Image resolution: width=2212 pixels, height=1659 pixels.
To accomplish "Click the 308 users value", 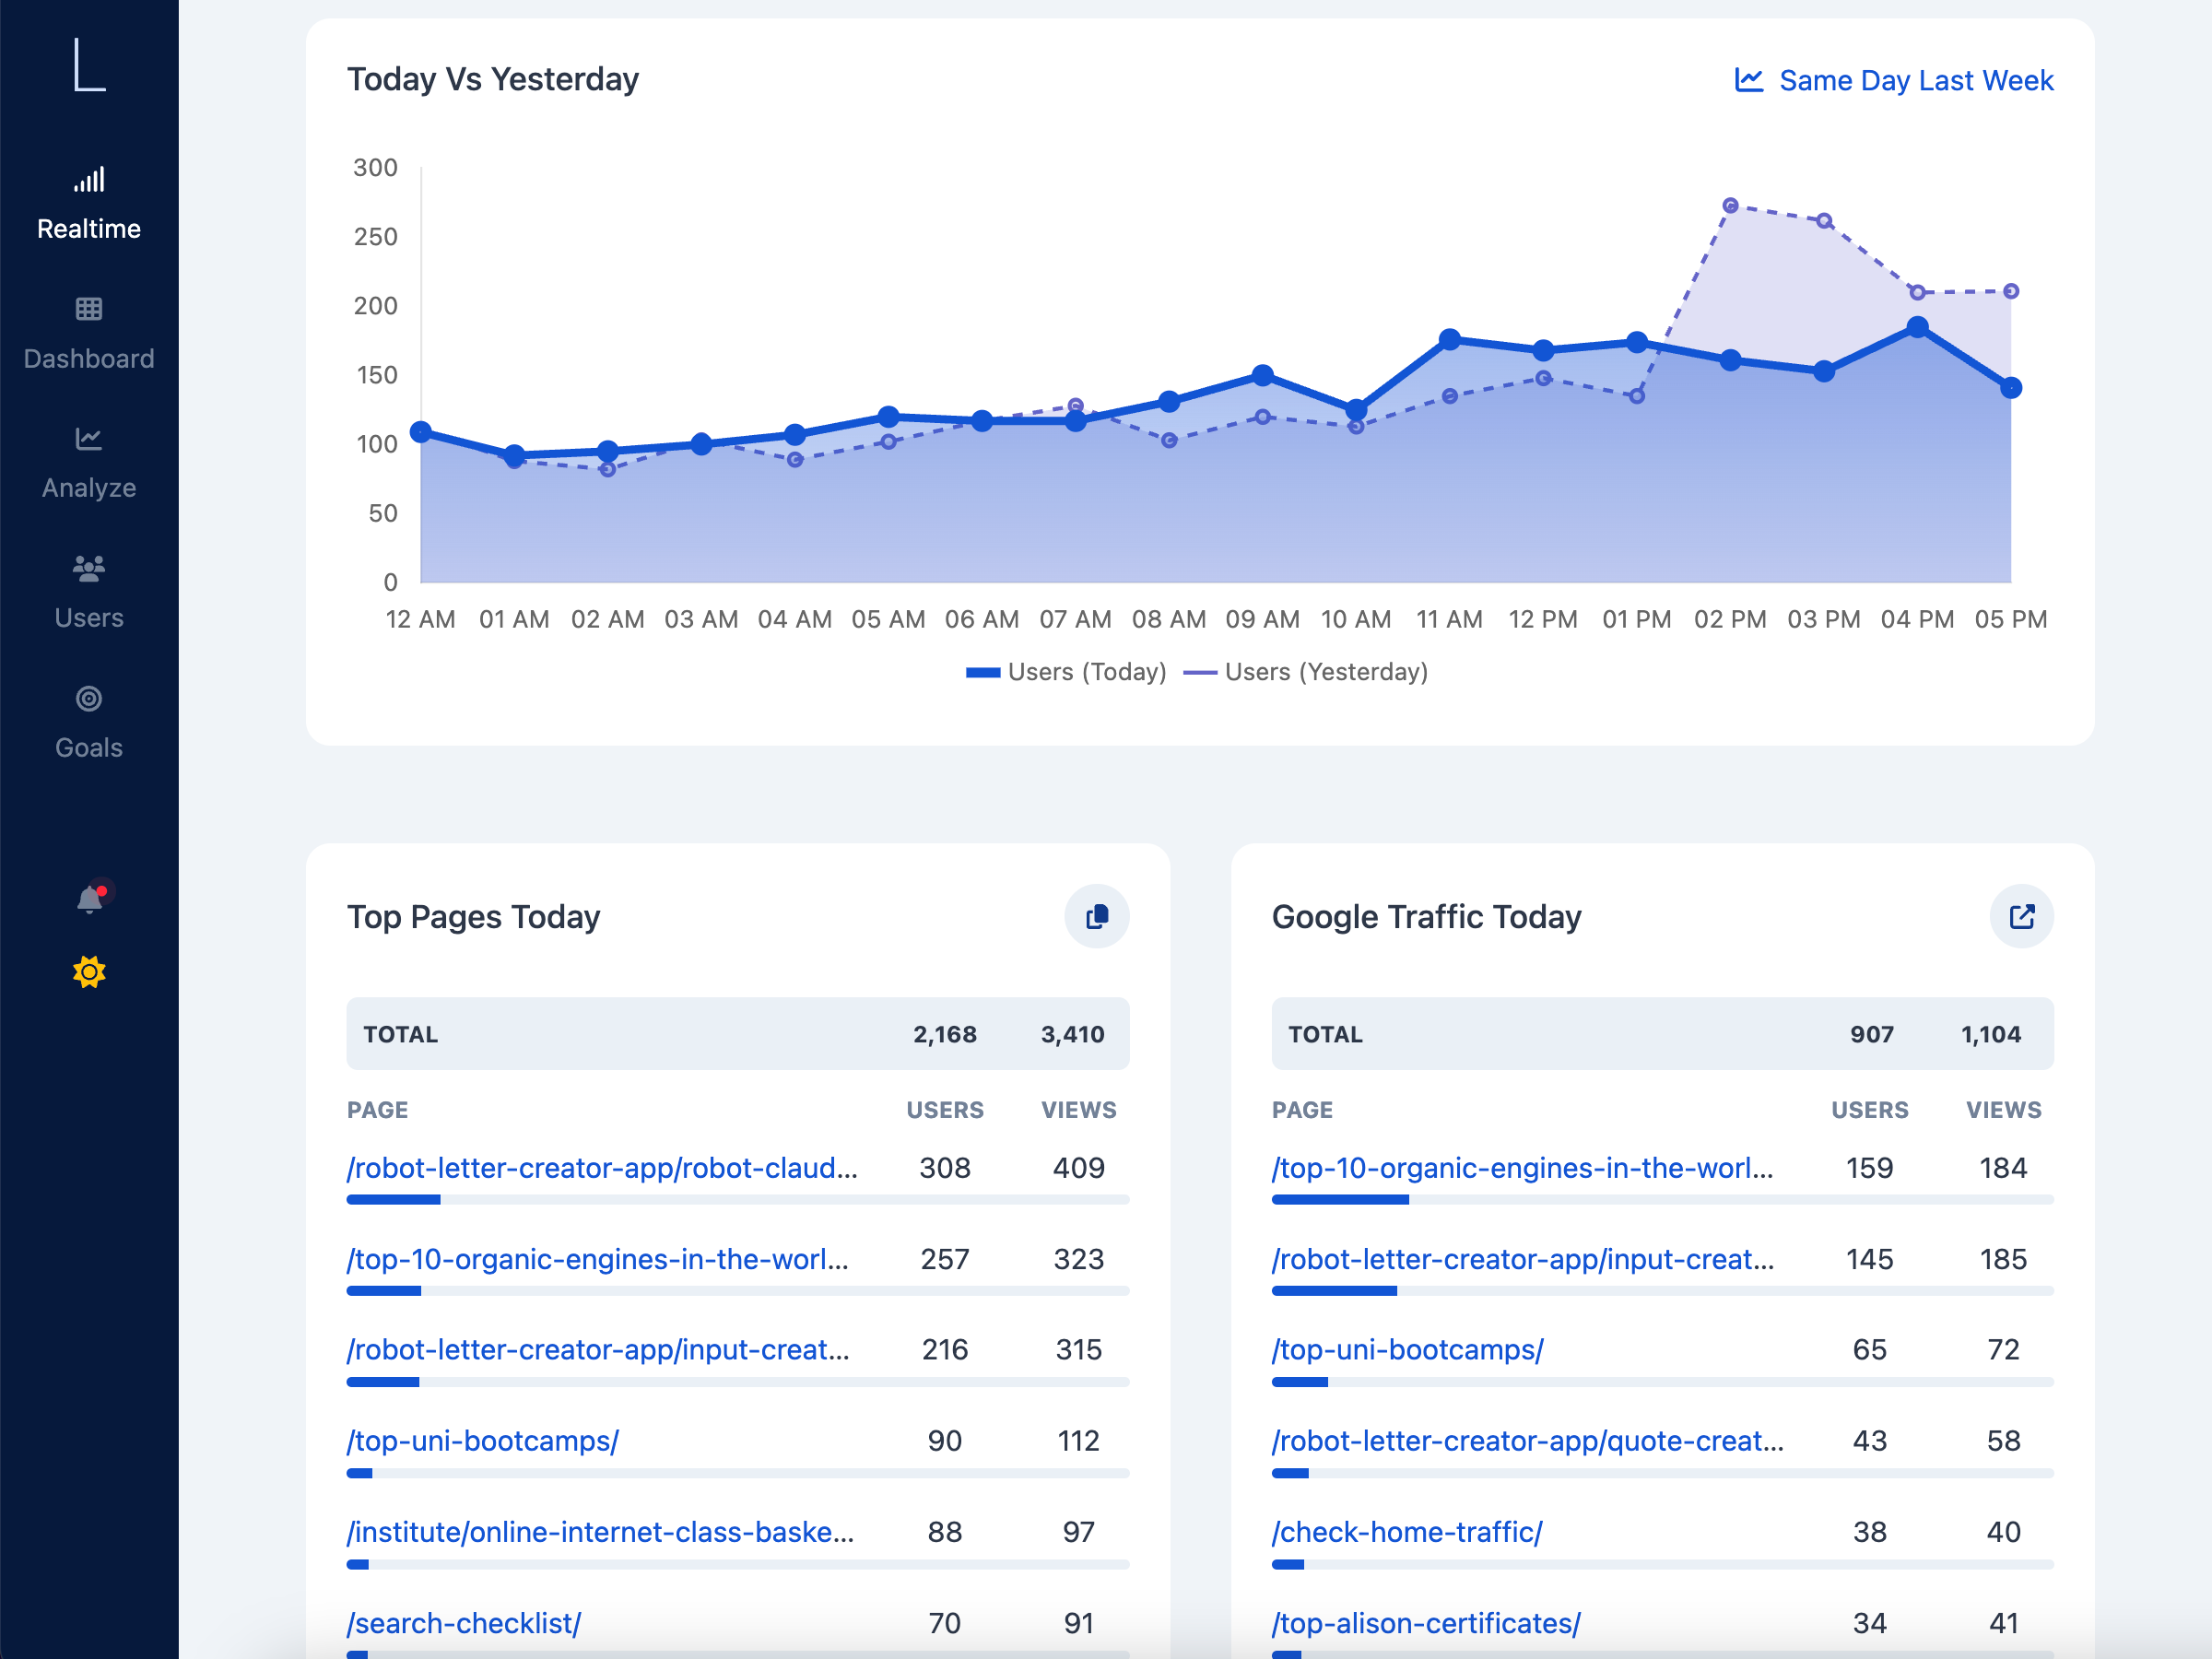I will (945, 1168).
